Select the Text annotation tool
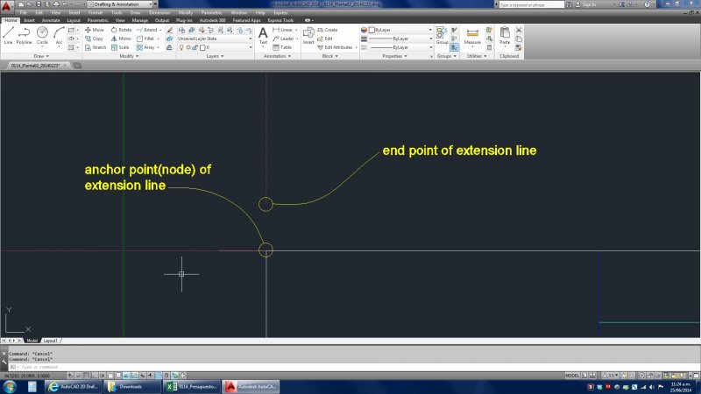This screenshot has width=701, height=394. (264, 35)
